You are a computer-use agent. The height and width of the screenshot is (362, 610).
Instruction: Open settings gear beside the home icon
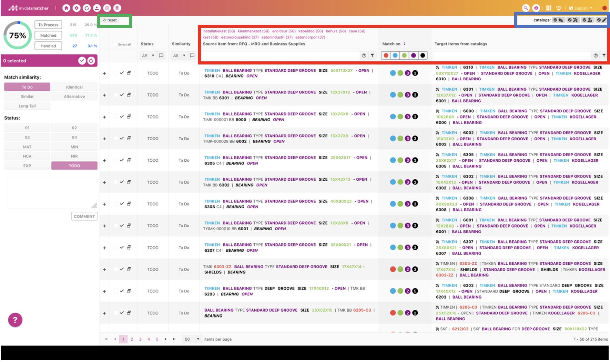(77, 8)
